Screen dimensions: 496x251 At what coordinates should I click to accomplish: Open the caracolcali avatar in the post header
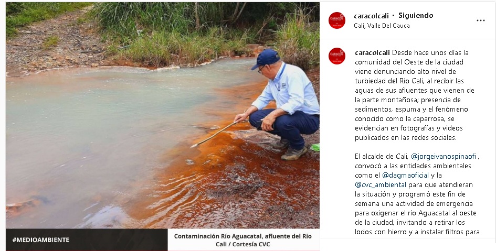click(337, 20)
